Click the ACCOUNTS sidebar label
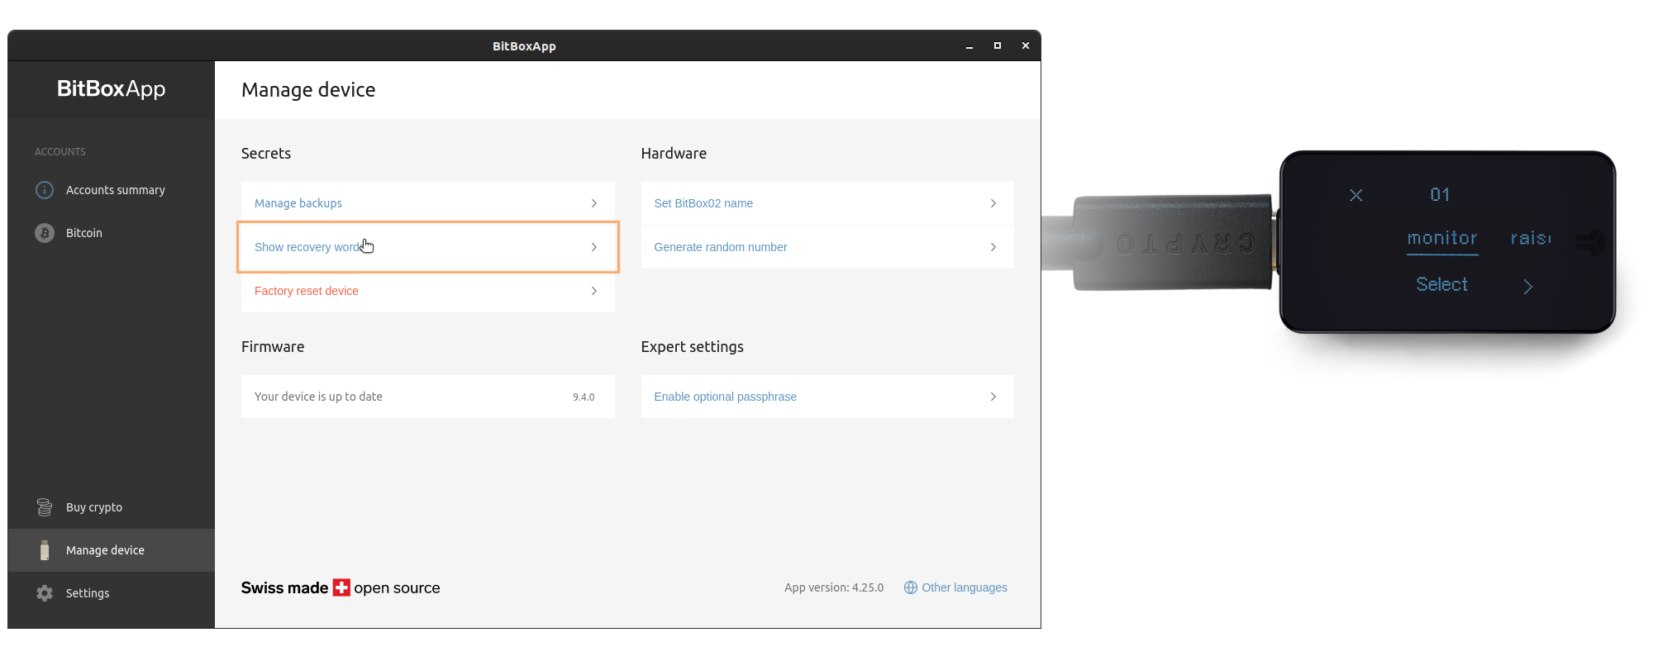The height and width of the screenshot is (661, 1653). pos(60,152)
